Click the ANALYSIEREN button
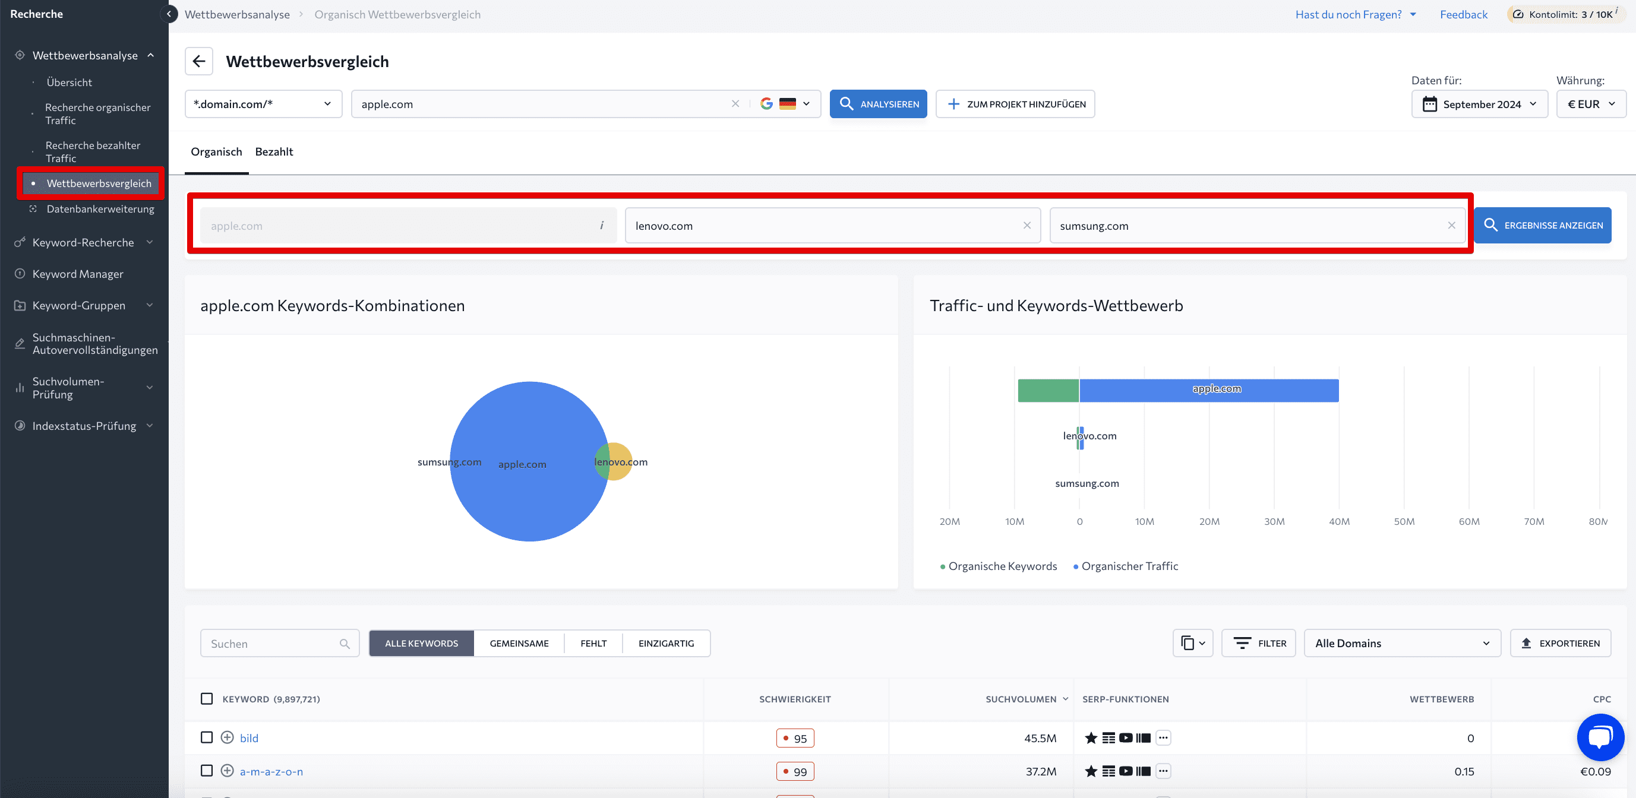Screen dimensions: 1636x798 [x=877, y=103]
